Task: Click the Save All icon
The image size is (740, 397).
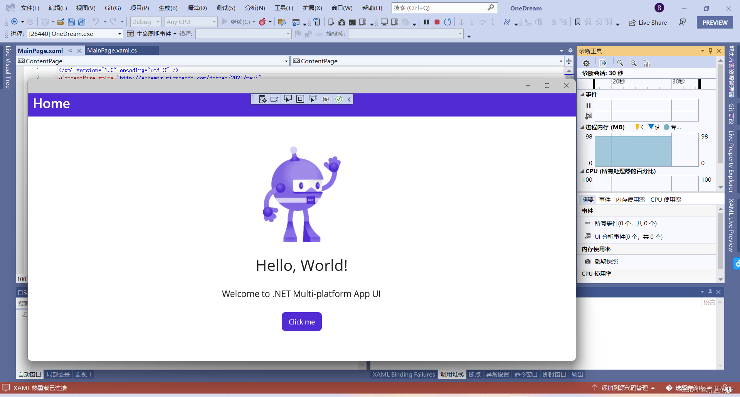Action: tap(82, 22)
